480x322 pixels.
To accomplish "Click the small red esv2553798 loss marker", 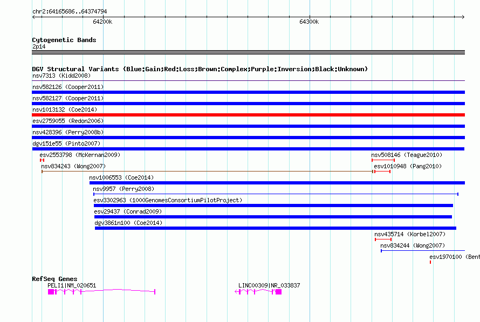I will point(42,160).
